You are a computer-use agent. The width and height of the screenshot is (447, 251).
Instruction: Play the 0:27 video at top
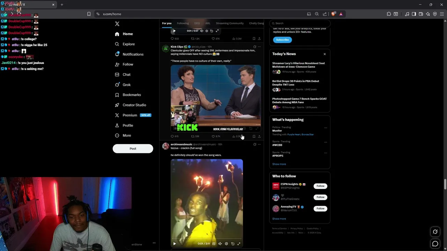click(174, 31)
